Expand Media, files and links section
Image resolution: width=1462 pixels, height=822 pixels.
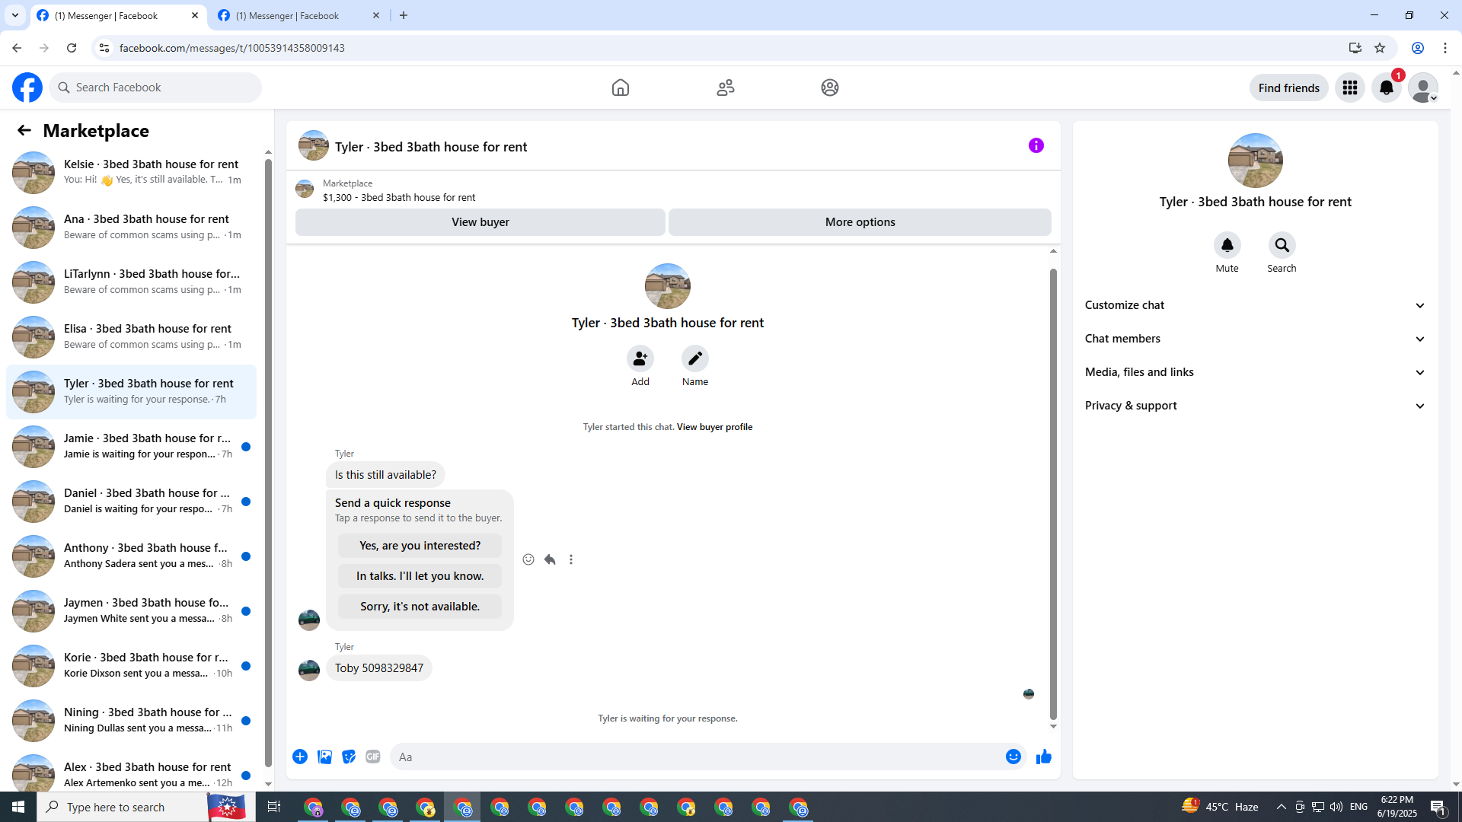[1255, 372]
